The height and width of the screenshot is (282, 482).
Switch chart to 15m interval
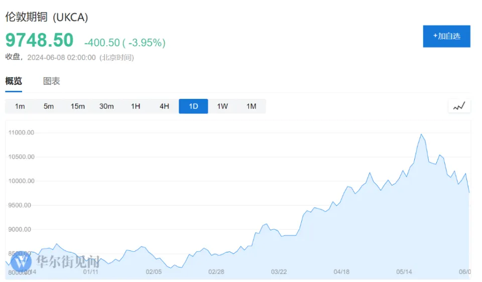78,106
